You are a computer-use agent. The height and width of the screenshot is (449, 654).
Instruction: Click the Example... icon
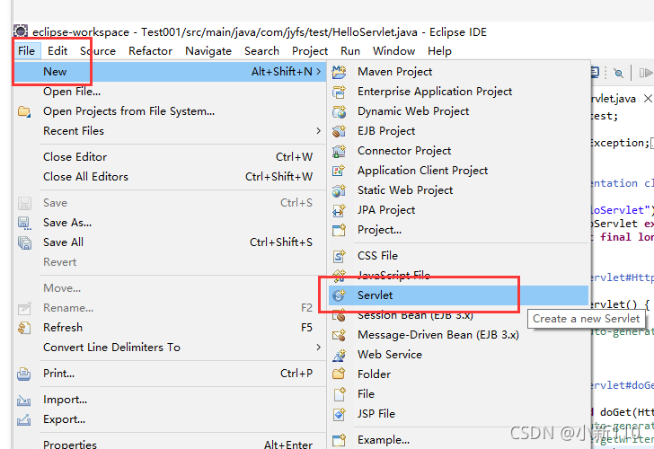click(x=339, y=440)
